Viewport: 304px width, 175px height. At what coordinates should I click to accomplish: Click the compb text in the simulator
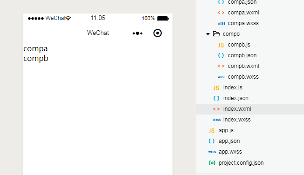[36, 59]
